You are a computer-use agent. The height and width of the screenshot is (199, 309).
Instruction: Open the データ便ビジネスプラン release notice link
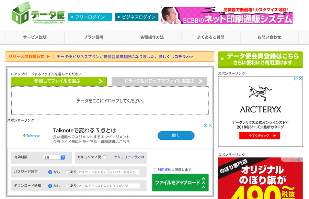point(125,57)
